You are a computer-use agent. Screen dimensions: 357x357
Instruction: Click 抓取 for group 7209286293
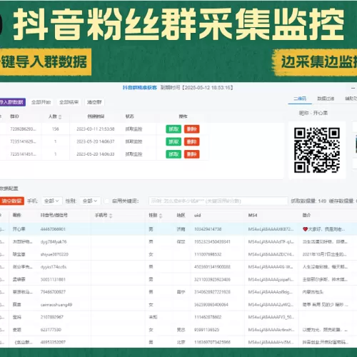click(174, 129)
